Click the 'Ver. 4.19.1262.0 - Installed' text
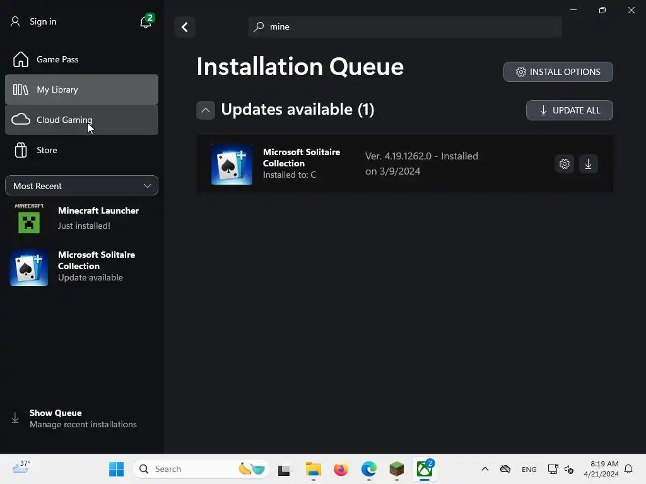Screen dimensions: 646x484 point(421,156)
